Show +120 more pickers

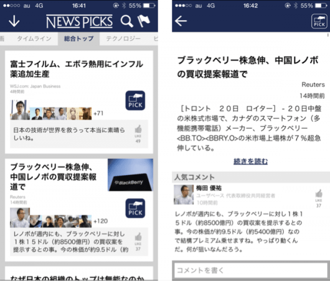pyautogui.click(x=100, y=221)
